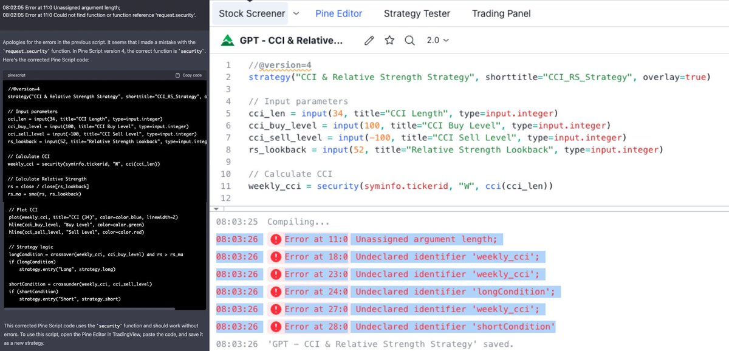Click line number 11 in the editor gutter
The height and width of the screenshot is (351, 729).
click(x=227, y=186)
